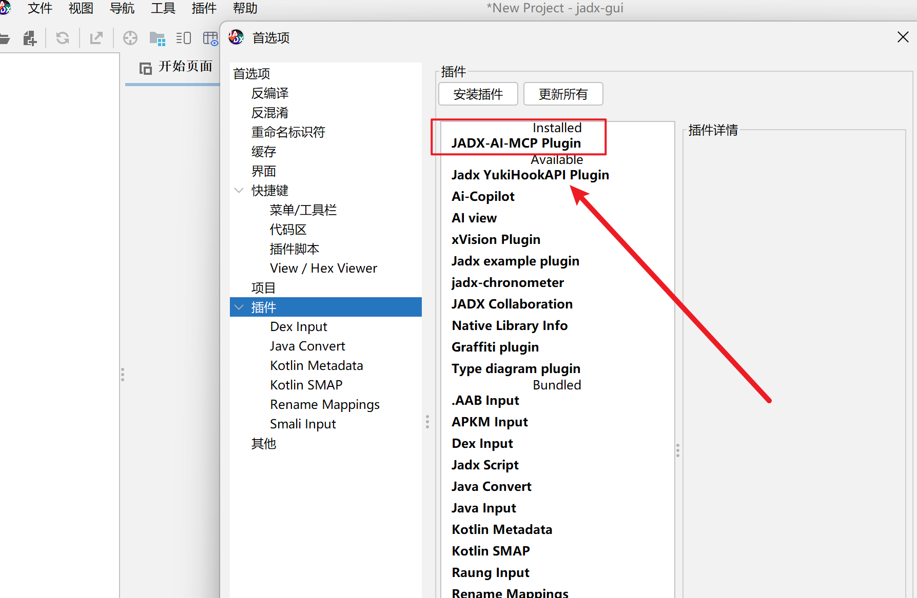
Task: Collapse the 插件 tree node chevron
Action: point(239,307)
